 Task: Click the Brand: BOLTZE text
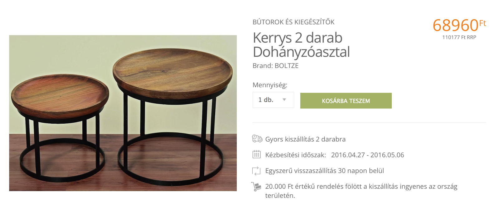275,66
